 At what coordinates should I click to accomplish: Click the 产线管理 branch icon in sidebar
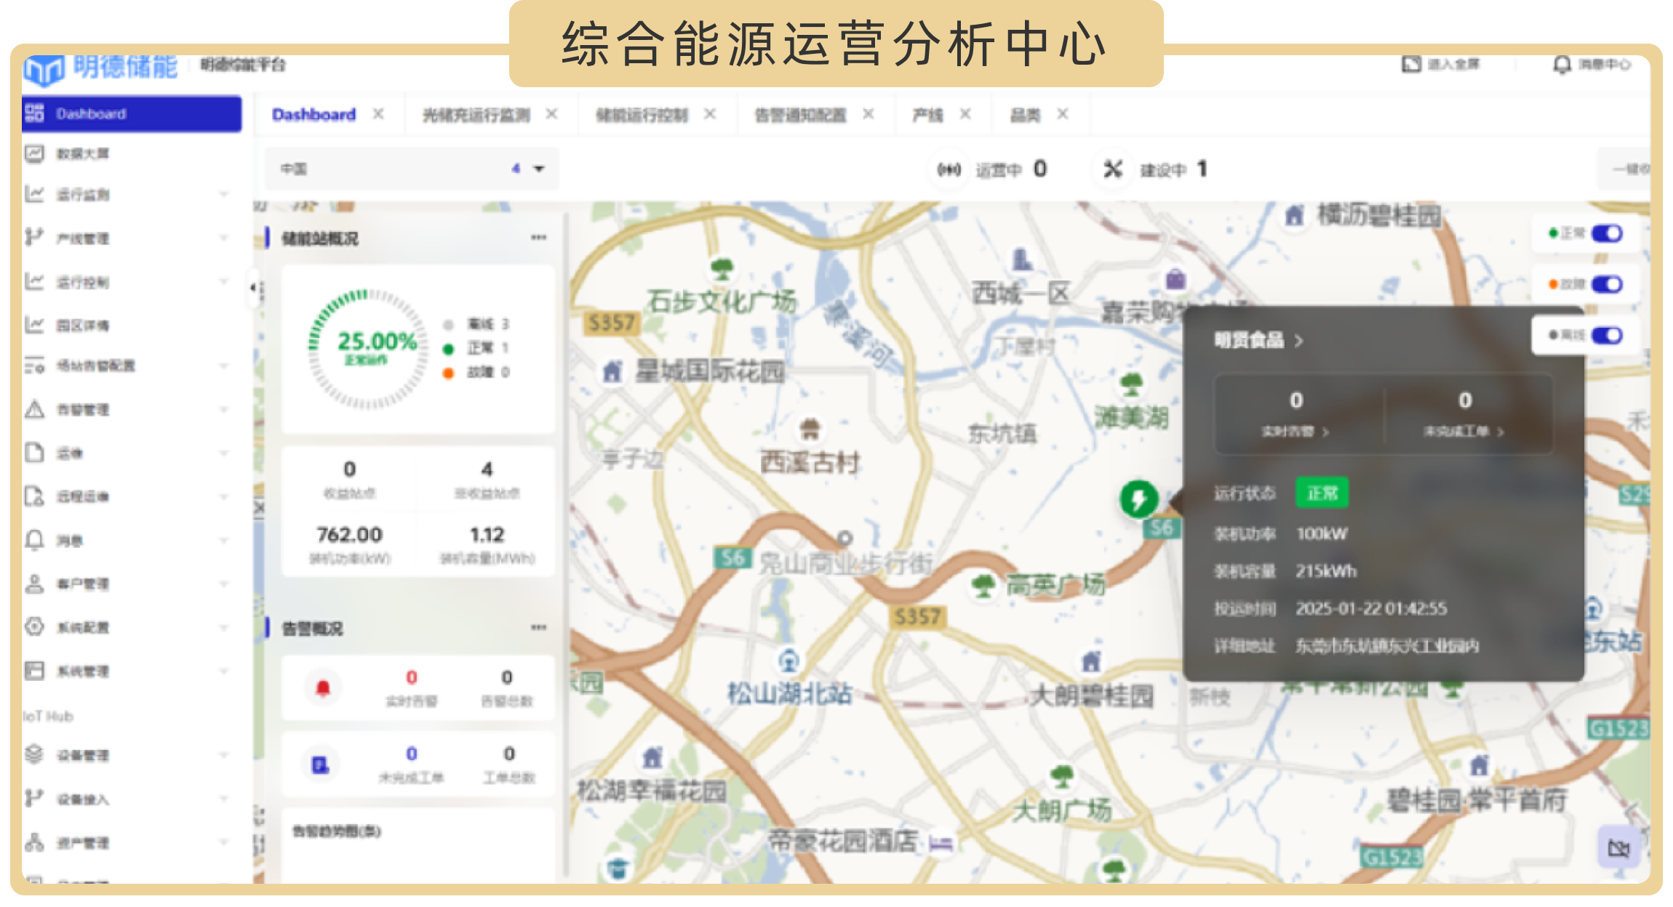pos(34,237)
